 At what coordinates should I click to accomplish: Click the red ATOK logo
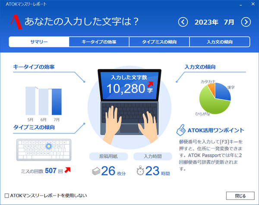click(16, 22)
